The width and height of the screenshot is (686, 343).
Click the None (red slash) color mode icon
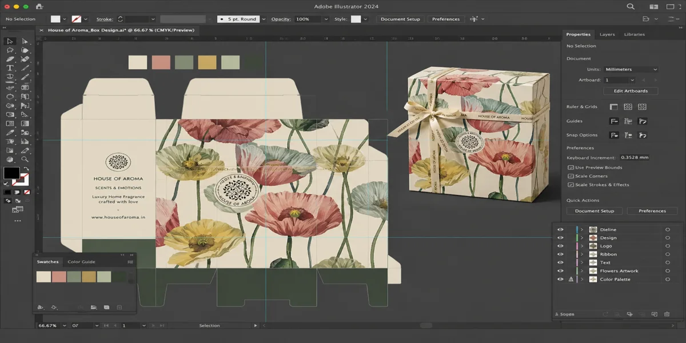click(x=27, y=192)
